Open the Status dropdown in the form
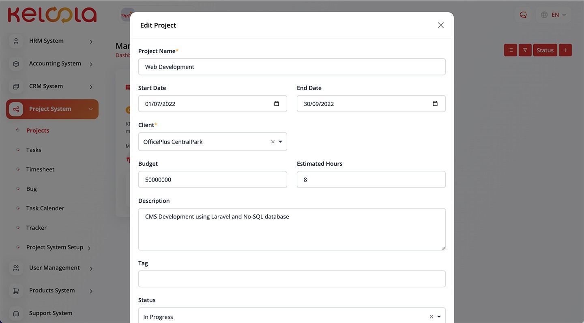The width and height of the screenshot is (584, 323). click(439, 317)
